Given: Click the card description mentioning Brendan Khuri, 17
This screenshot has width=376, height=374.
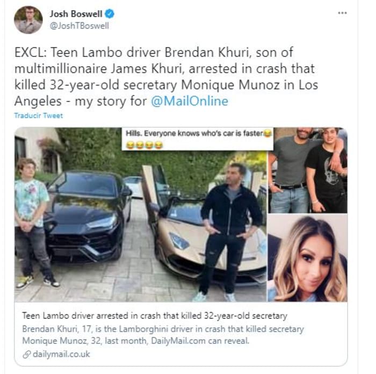Looking at the screenshot, I should pos(163,335).
